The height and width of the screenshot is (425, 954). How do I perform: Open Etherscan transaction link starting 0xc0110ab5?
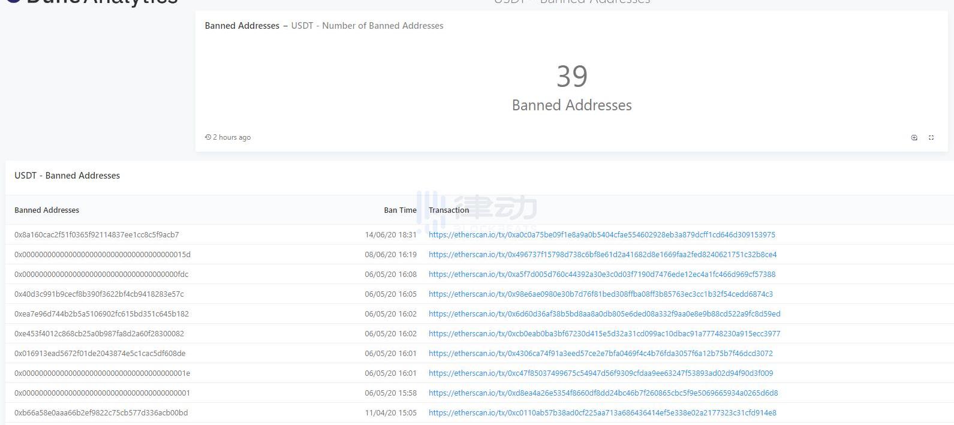602,412
